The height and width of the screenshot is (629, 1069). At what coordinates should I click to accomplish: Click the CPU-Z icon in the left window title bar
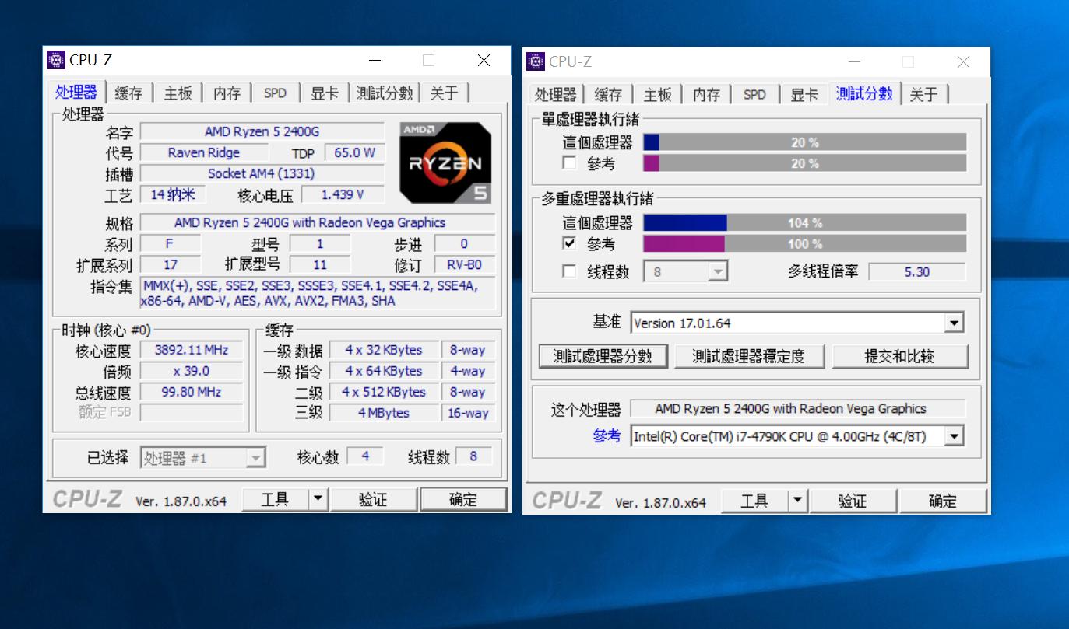[58, 60]
